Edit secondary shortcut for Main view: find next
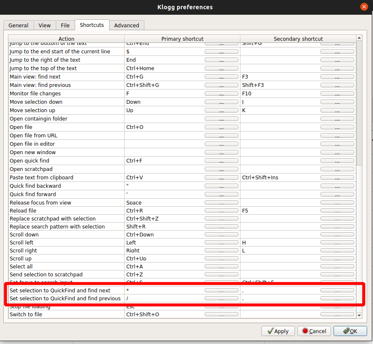Image resolution: width=373 pixels, height=344 pixels. (337, 76)
